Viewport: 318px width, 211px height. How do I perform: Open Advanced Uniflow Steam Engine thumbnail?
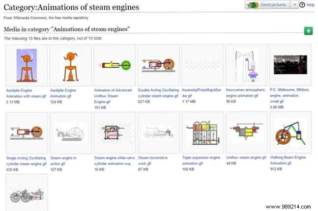point(114,65)
